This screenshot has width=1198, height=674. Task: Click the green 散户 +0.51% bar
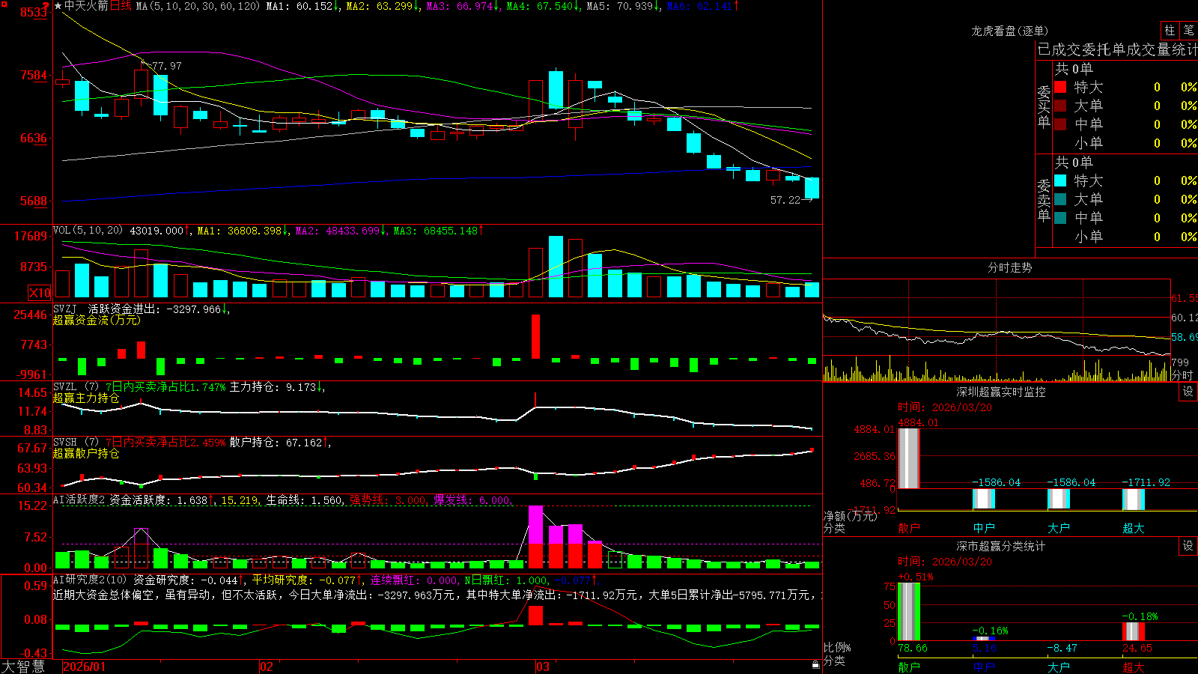coord(908,611)
